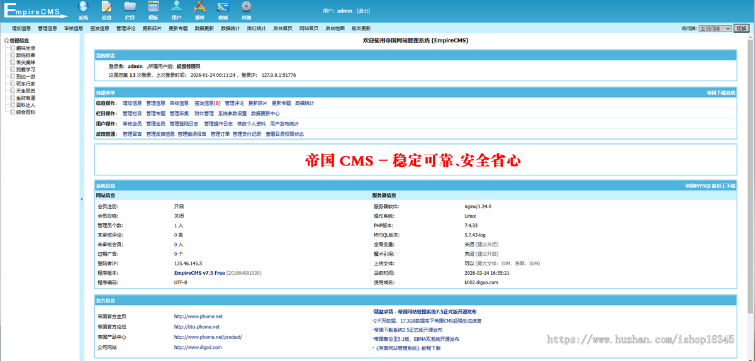This screenshot has height=361, width=755.
Task: Select 数据更新 in the top sub-menu bar
Action: click(x=204, y=28)
